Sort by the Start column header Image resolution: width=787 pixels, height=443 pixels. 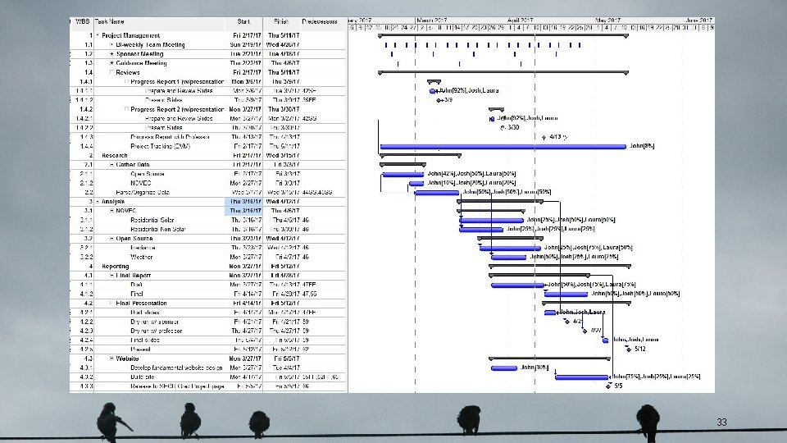point(243,21)
